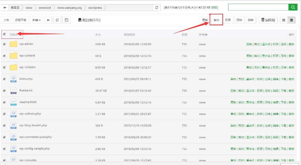Click the toolbar 剪切 cut button

(x=216, y=20)
